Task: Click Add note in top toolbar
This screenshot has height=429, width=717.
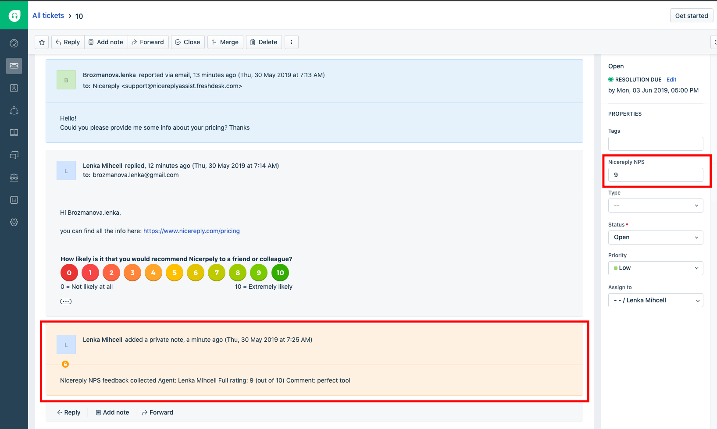Action: (106, 42)
